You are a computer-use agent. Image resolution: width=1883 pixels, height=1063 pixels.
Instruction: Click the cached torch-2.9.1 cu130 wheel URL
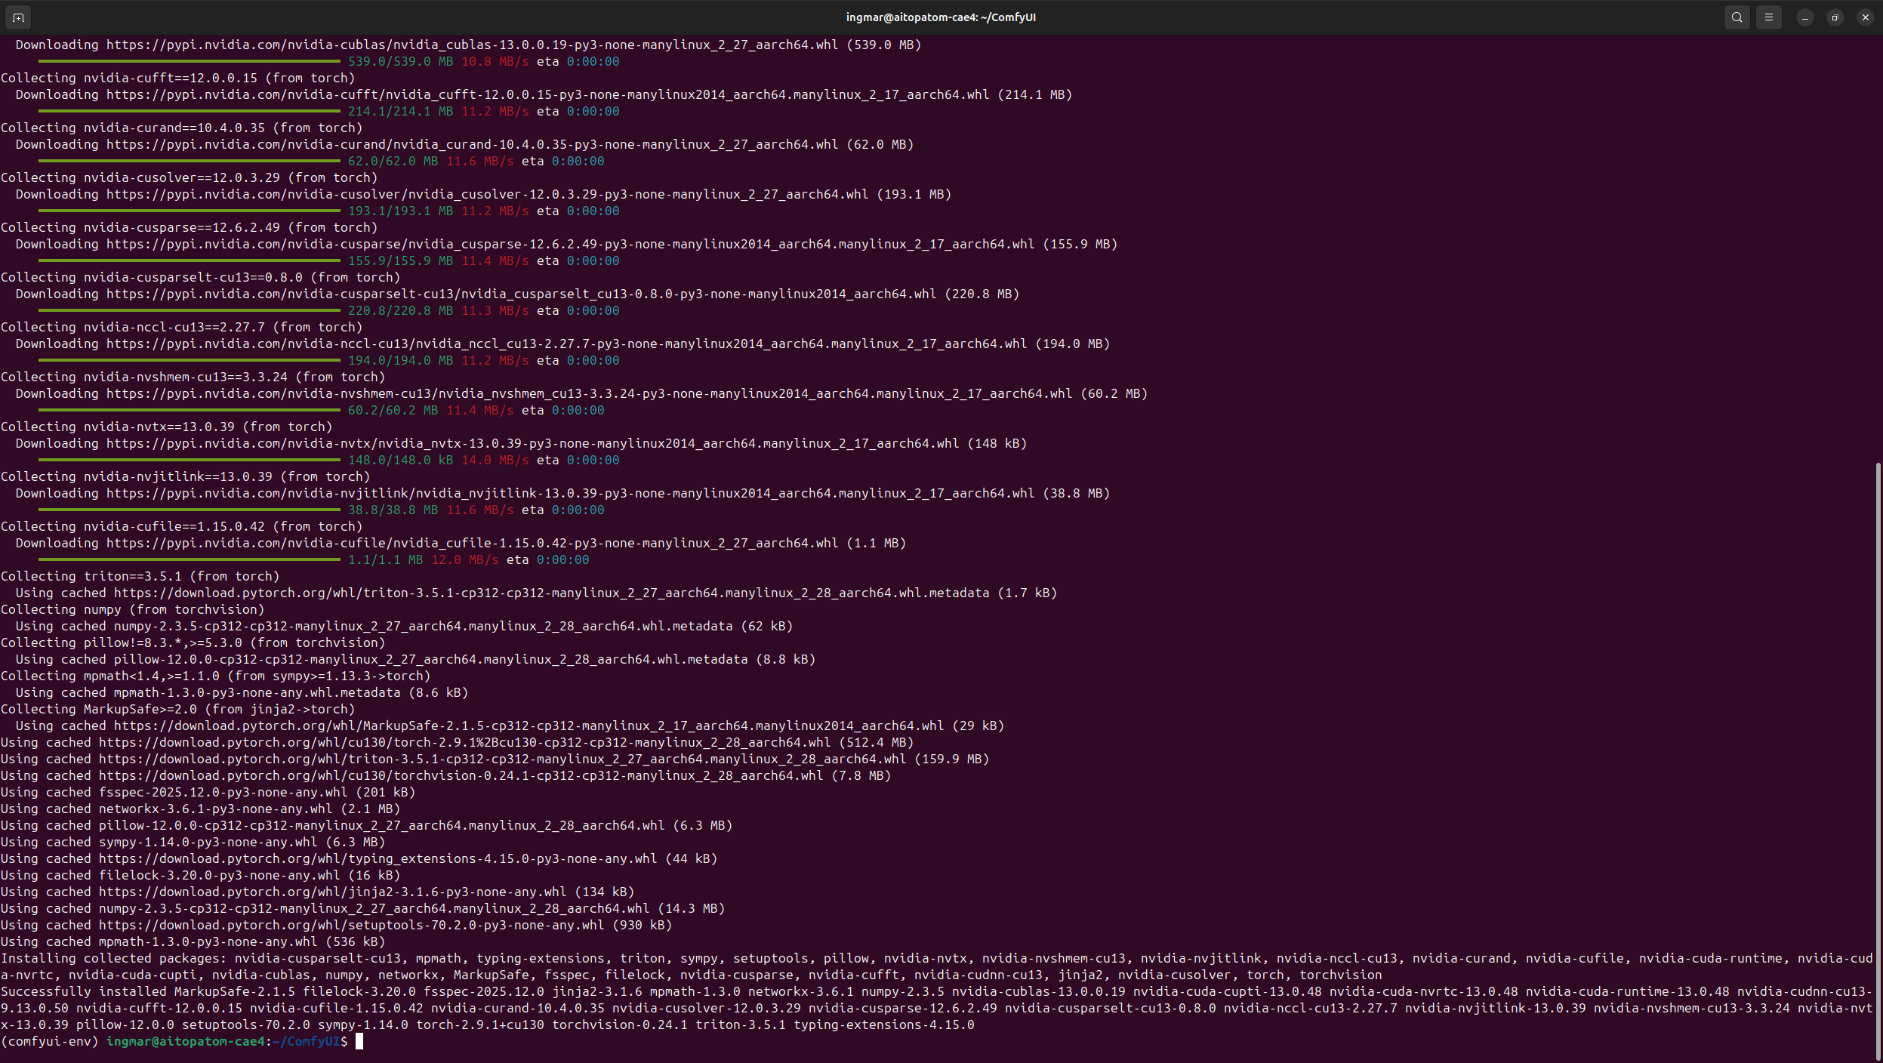(x=464, y=742)
